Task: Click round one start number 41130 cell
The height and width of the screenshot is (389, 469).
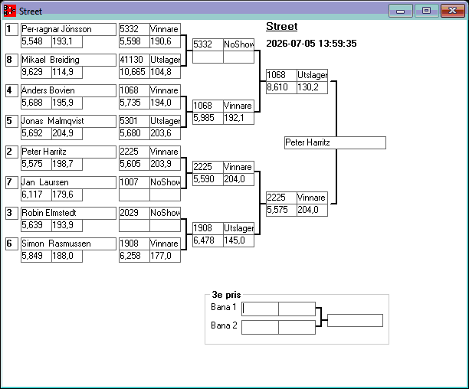Action: 134,60
